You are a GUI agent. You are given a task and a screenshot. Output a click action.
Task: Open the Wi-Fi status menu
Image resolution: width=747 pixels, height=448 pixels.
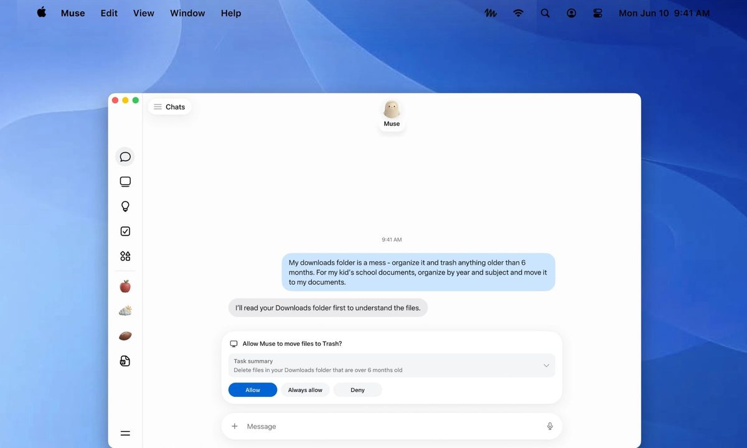tap(518, 13)
